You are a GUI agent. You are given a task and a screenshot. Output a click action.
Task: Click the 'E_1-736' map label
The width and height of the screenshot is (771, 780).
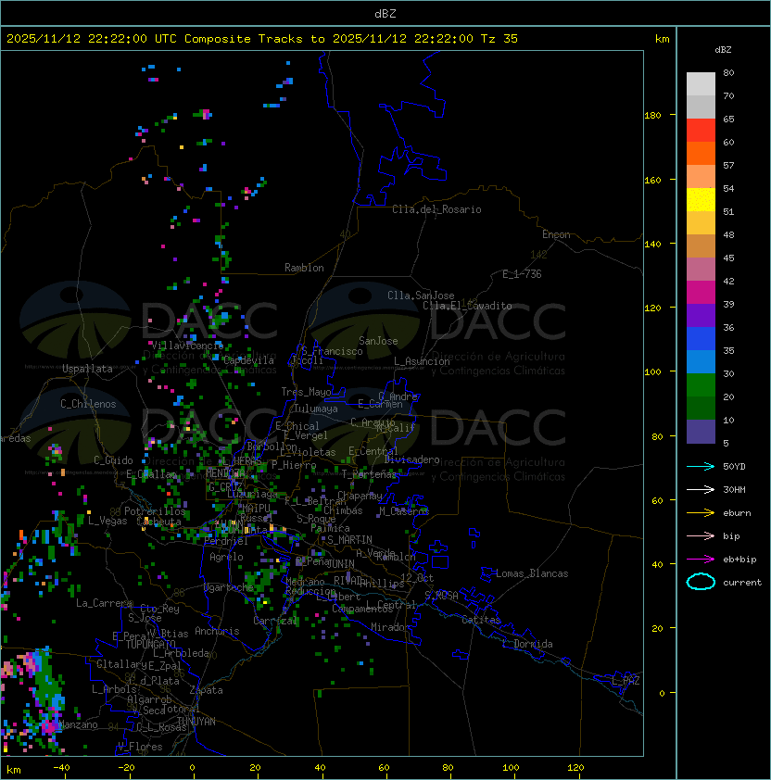click(522, 274)
